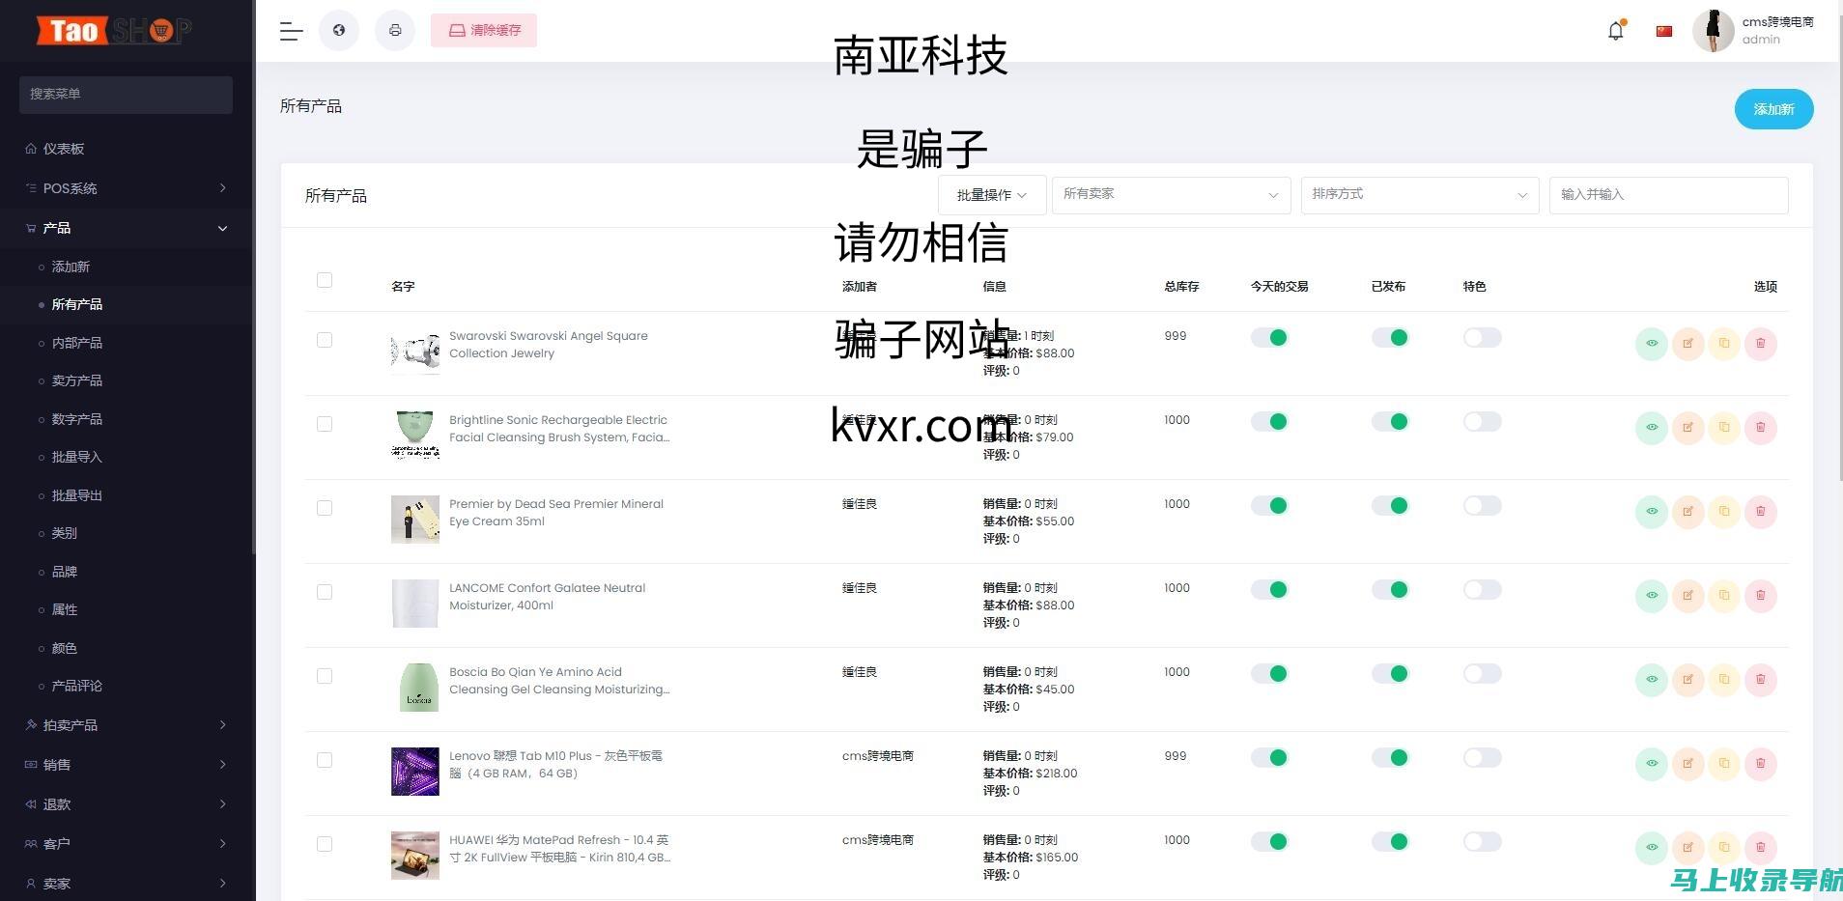This screenshot has width=1843, height=901.
Task: Change language via the China flag icon
Action: 1663,31
